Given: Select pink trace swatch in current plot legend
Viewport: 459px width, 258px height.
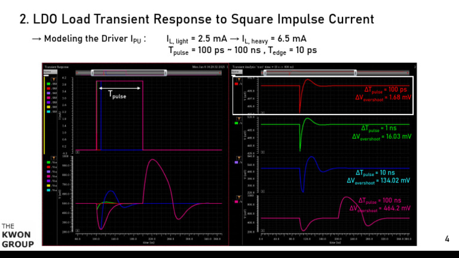Looking at the screenshot, I should [48, 98].
